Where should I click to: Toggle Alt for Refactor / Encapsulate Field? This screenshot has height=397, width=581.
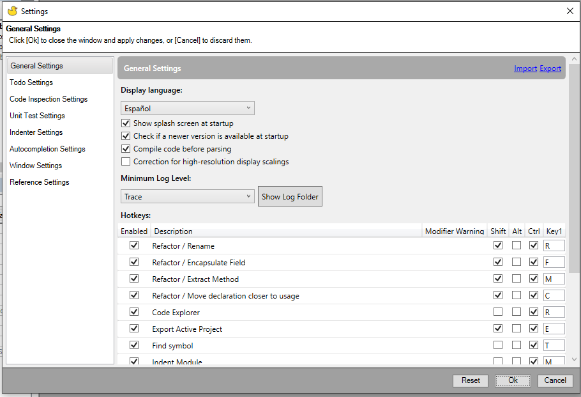[x=517, y=262]
